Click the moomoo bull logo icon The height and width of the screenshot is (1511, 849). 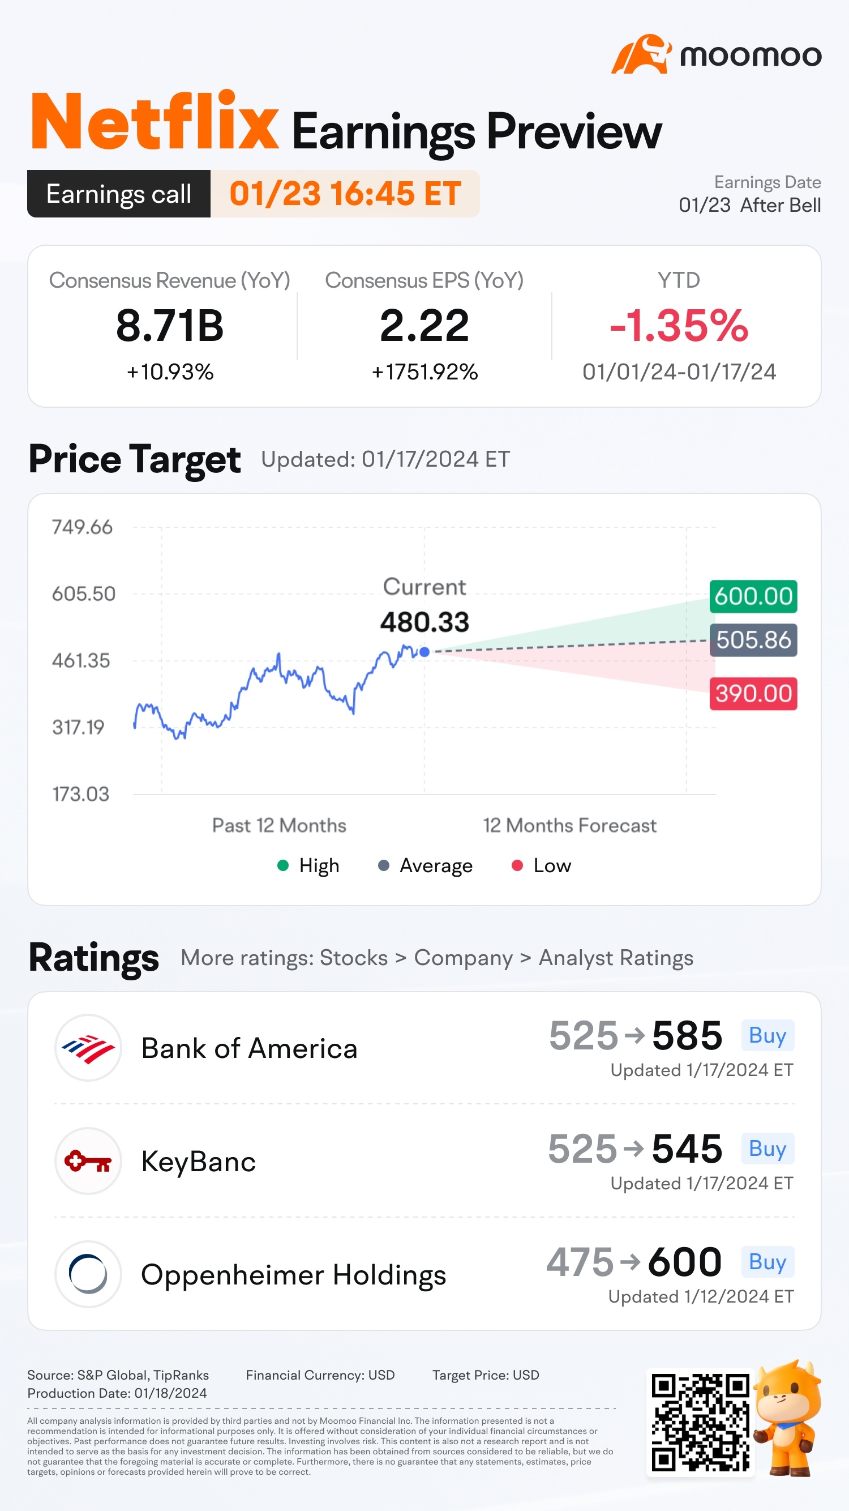click(x=641, y=54)
